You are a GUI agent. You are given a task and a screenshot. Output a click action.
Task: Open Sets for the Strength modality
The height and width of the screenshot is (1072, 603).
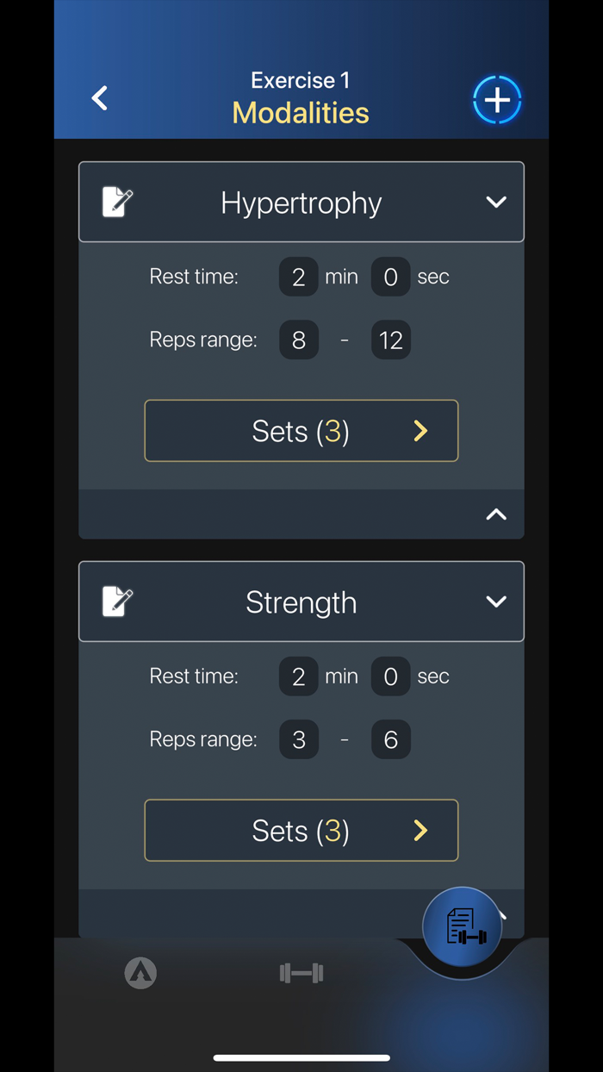(301, 830)
